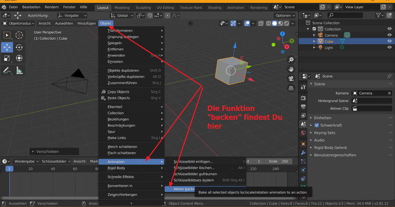Open the Global transform orientation dropdown
Viewport: 395px width, 207px height.
point(122,16)
